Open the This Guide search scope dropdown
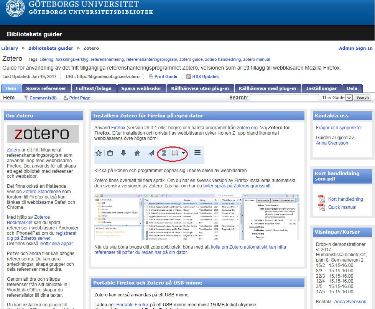This screenshot has width=375, height=309. click(x=337, y=98)
